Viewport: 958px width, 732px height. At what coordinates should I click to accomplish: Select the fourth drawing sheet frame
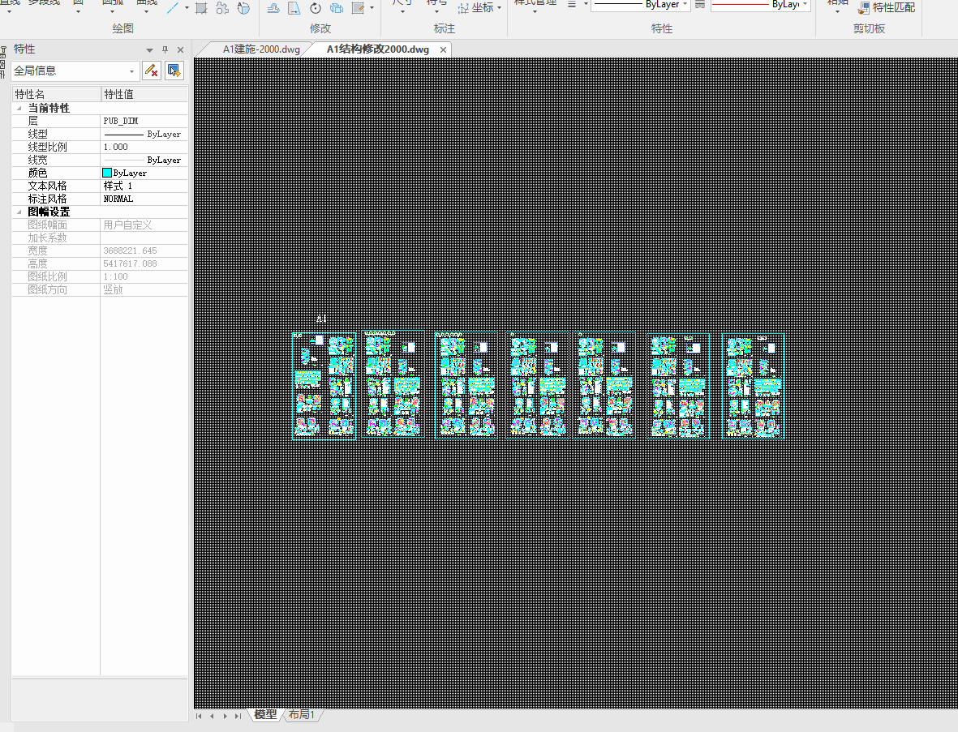click(x=538, y=385)
